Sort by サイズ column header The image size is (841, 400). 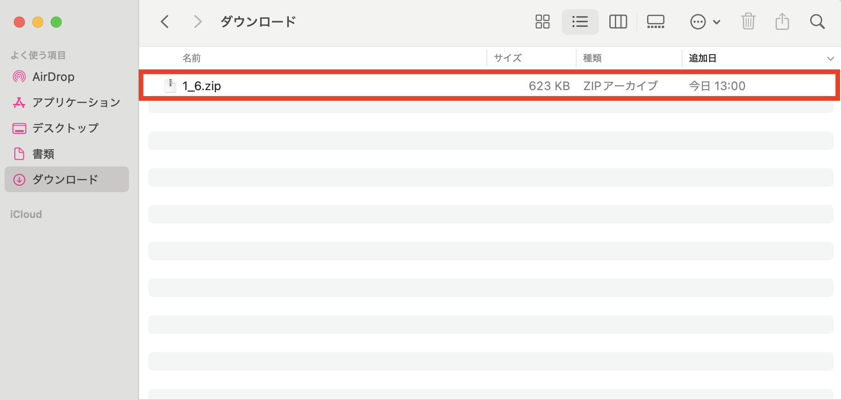tap(508, 58)
